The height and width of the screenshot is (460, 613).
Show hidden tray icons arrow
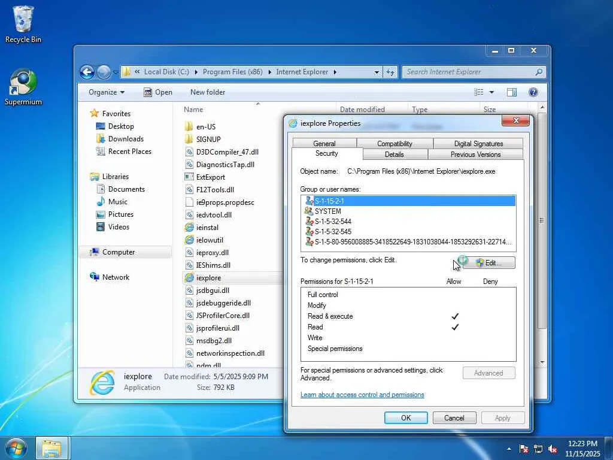509,449
